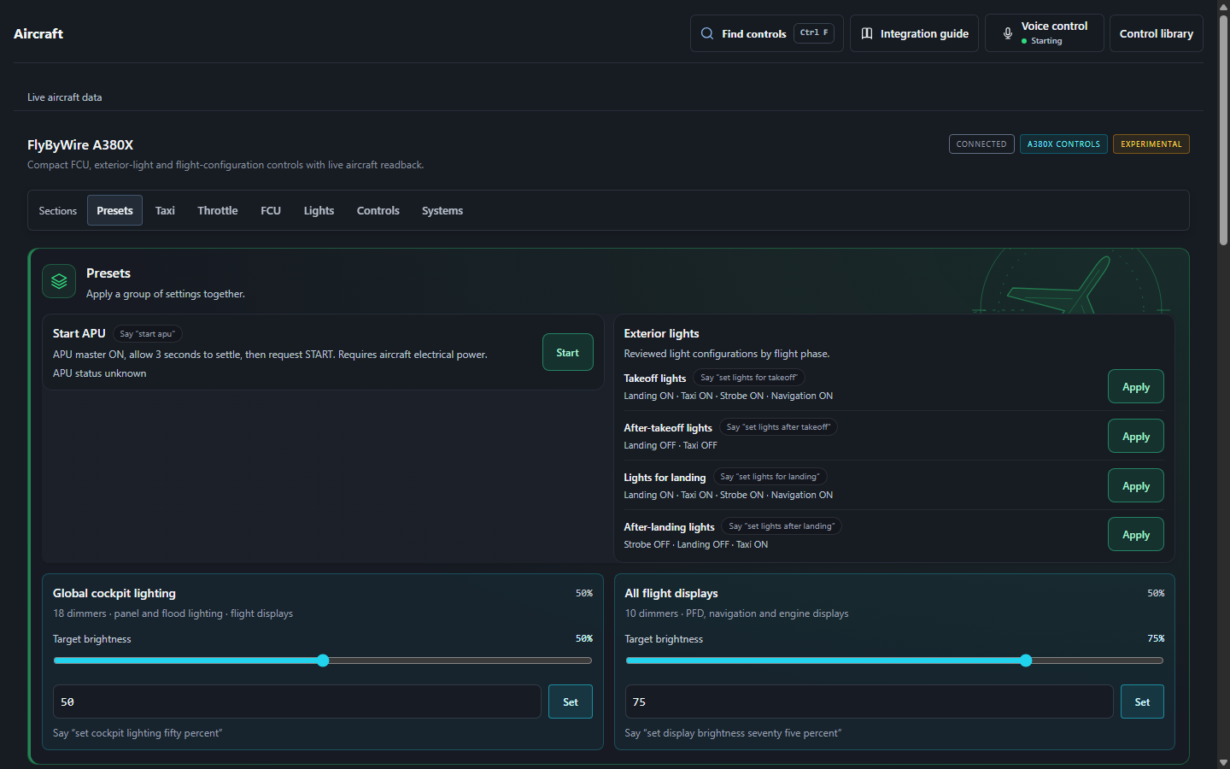Apply the After-landing lights preset
The width and height of the screenshot is (1230, 769).
tap(1136, 534)
